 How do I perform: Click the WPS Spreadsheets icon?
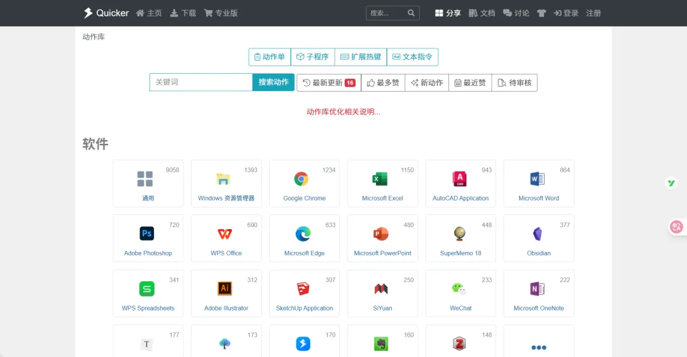147,289
